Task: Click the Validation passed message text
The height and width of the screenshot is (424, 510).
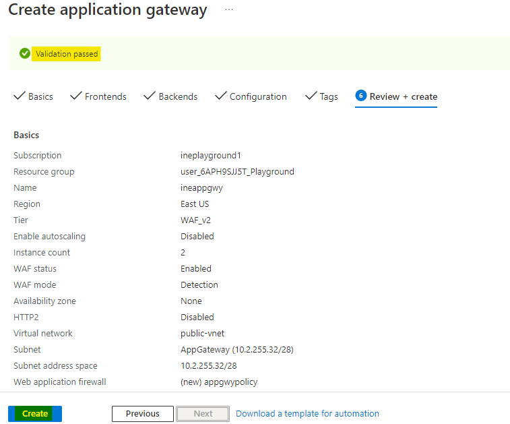Action: click(x=67, y=54)
